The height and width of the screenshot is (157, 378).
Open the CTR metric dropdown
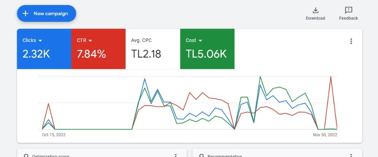pos(84,40)
